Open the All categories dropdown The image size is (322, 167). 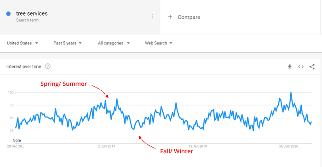[114, 43]
